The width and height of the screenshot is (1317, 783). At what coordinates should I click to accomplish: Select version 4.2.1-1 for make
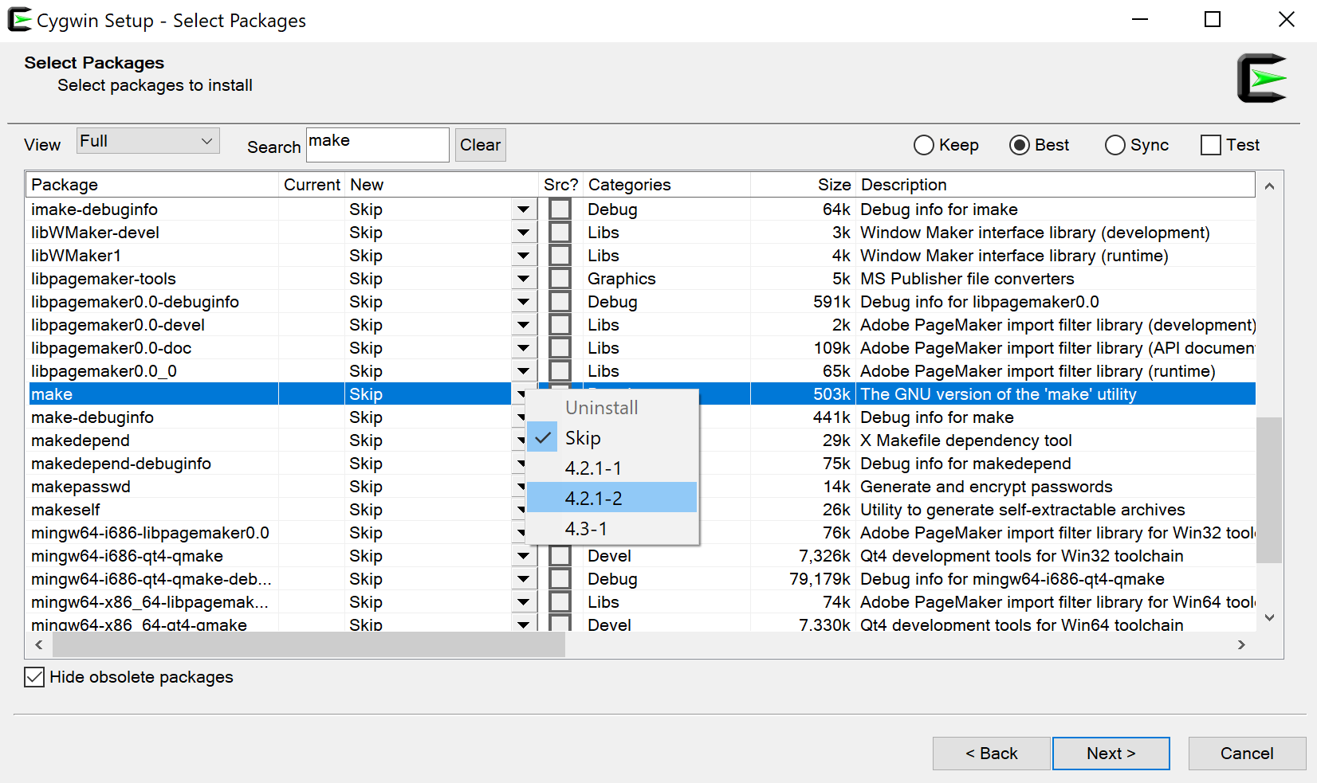click(593, 468)
